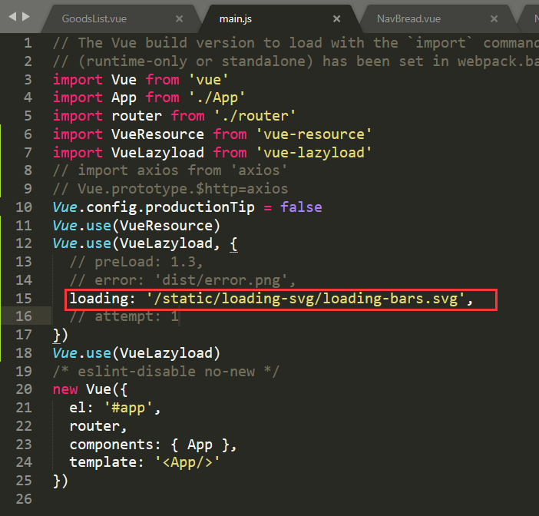Click commented Vue.prototype.$http=axios line

point(170,189)
